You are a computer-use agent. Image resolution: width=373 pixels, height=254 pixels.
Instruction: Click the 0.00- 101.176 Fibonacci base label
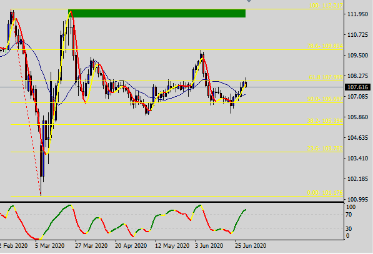click(x=325, y=193)
